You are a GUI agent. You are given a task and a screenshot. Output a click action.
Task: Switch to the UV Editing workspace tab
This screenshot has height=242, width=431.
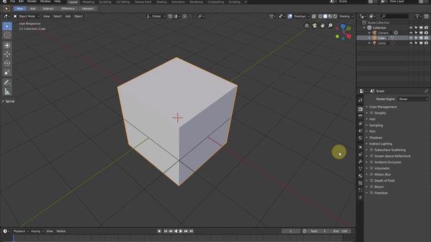coord(123,2)
